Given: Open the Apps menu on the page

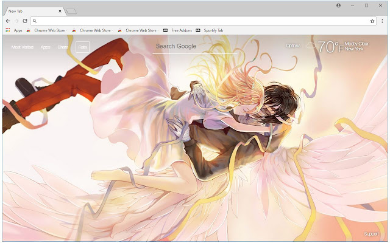Looking at the screenshot, I should click(x=45, y=47).
